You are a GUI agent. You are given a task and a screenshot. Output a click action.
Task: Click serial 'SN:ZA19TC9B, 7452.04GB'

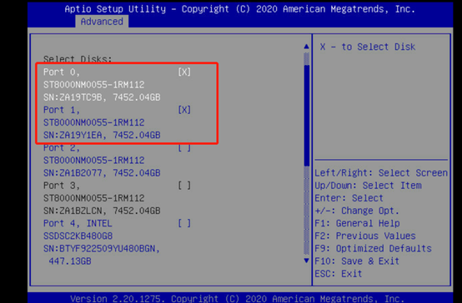[x=102, y=97]
